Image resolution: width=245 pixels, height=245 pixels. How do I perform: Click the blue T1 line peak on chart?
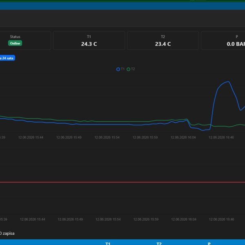pyautogui.click(x=228, y=82)
